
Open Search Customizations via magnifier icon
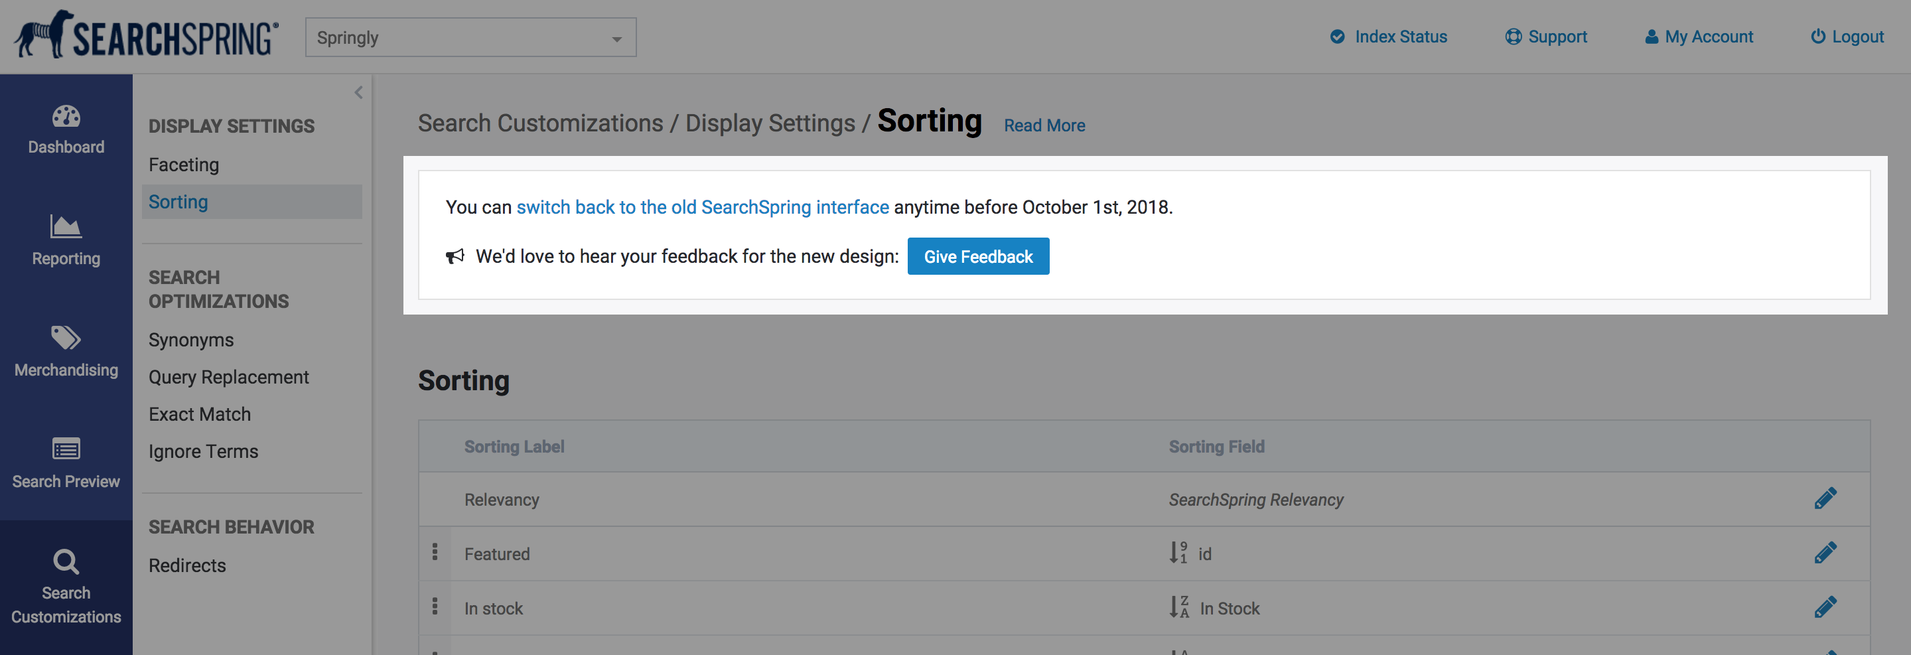[66, 561]
